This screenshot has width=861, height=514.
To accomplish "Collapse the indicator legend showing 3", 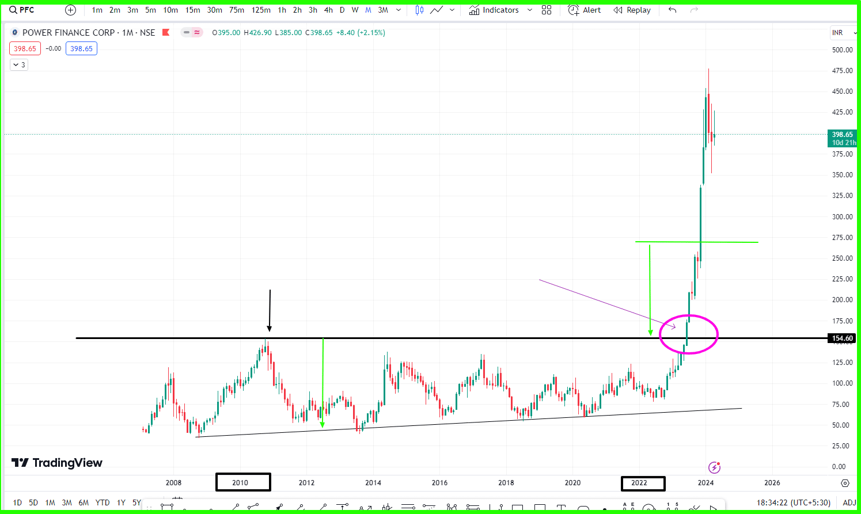I will (19, 65).
